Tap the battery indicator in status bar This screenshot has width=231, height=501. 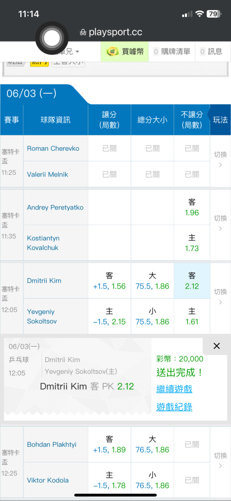pos(214,14)
